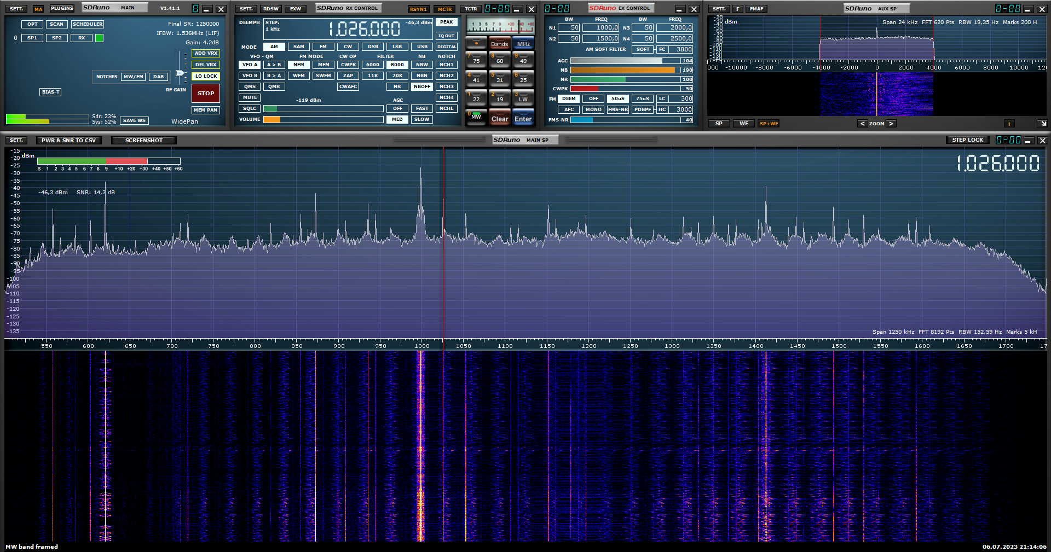Image resolution: width=1051 pixels, height=552 pixels.
Task: Open the PLUGINS menu
Action: pyautogui.click(x=62, y=9)
